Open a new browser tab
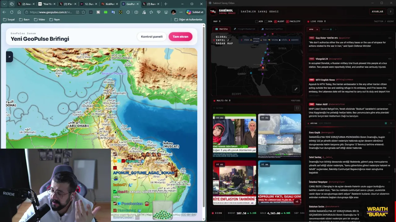 coord(166,4)
